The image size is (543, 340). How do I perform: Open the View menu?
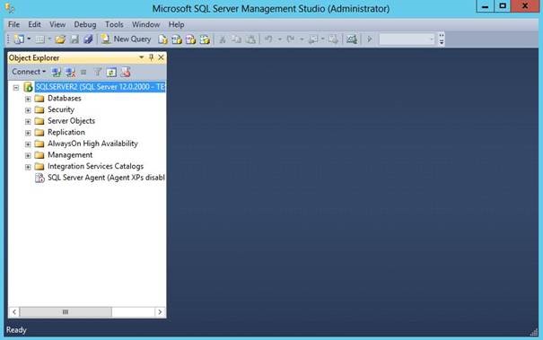click(57, 24)
